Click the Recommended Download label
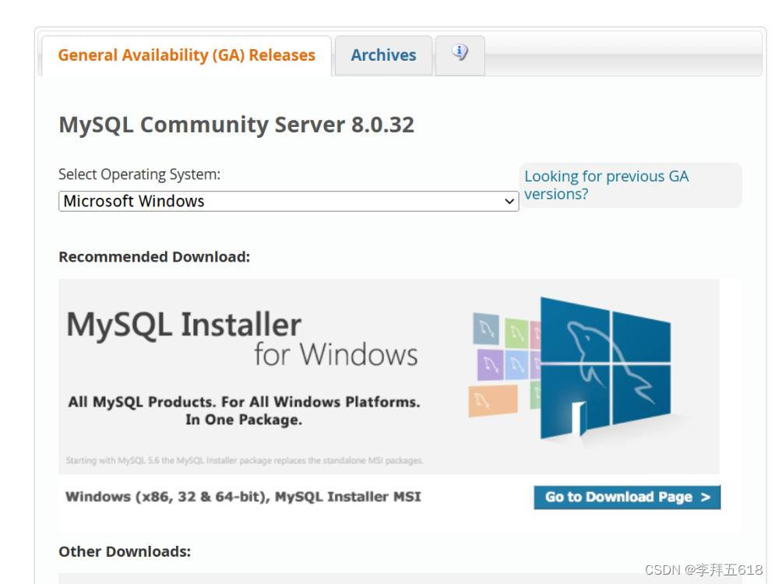 pos(154,257)
